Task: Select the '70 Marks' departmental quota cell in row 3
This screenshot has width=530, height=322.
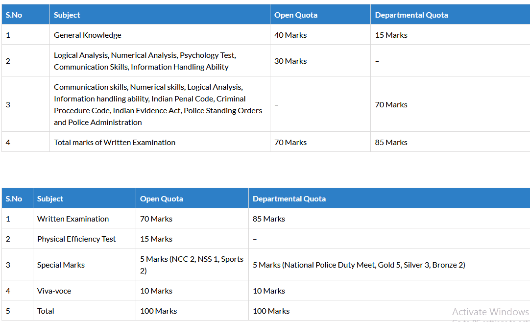Action: click(391, 104)
